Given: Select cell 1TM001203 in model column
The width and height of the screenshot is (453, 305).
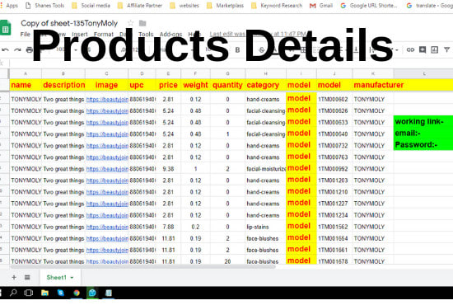Looking at the screenshot, I should [x=334, y=181].
